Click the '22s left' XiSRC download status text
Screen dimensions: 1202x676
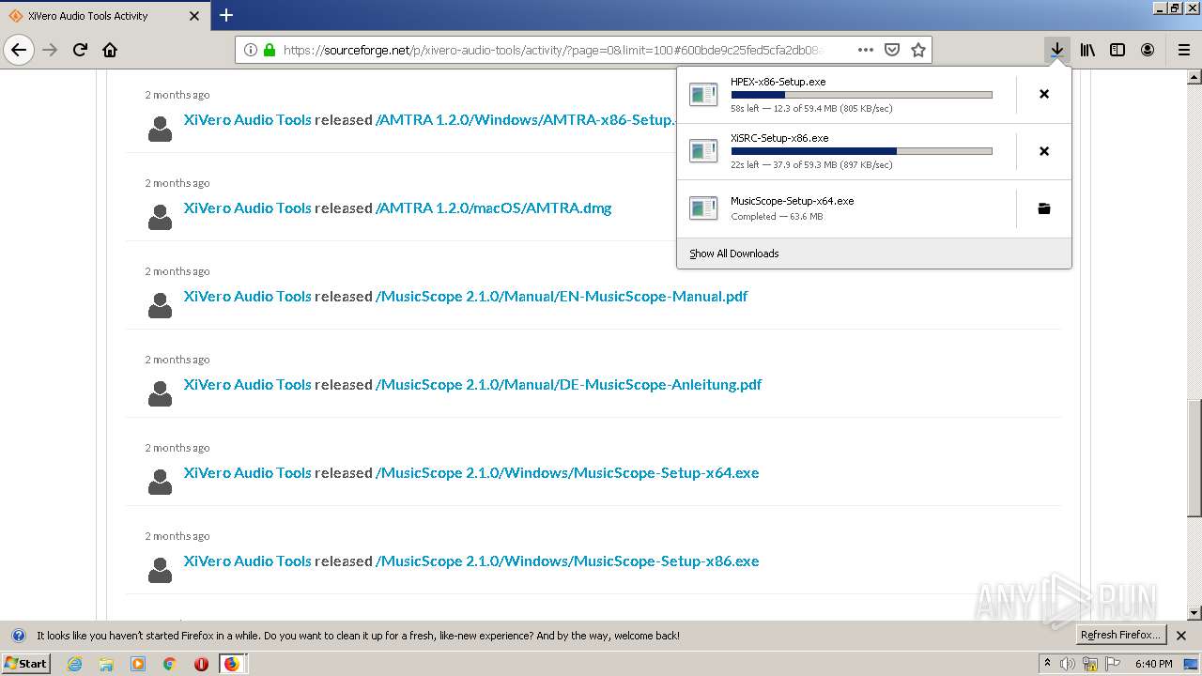(x=811, y=165)
